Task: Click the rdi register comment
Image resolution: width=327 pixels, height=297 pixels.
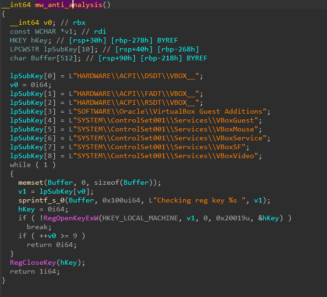Action: [100, 31]
